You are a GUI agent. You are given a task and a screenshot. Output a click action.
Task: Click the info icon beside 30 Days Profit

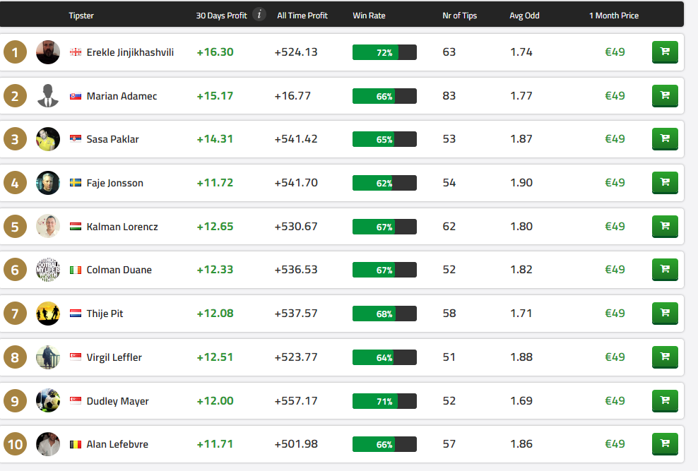[x=259, y=15]
